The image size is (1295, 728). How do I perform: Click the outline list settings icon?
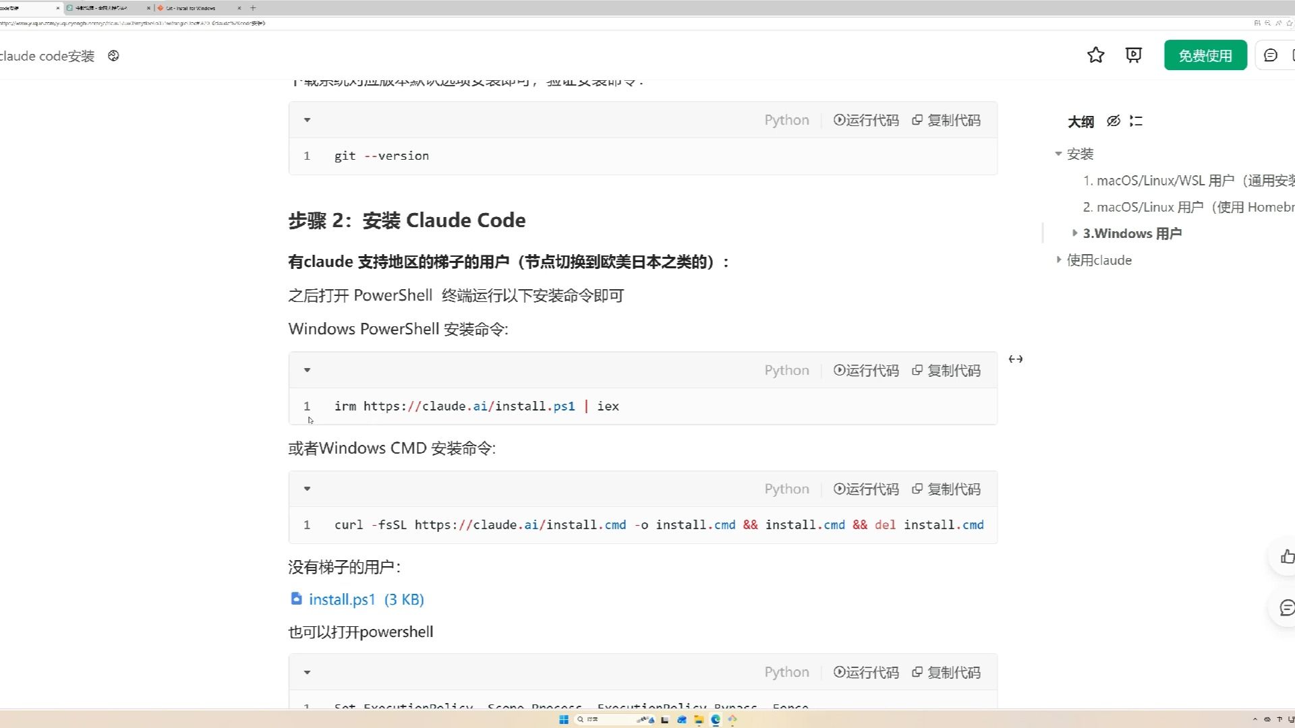1136,121
